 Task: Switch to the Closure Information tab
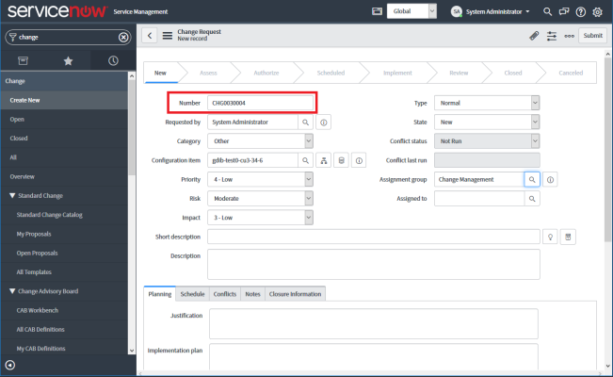295,294
